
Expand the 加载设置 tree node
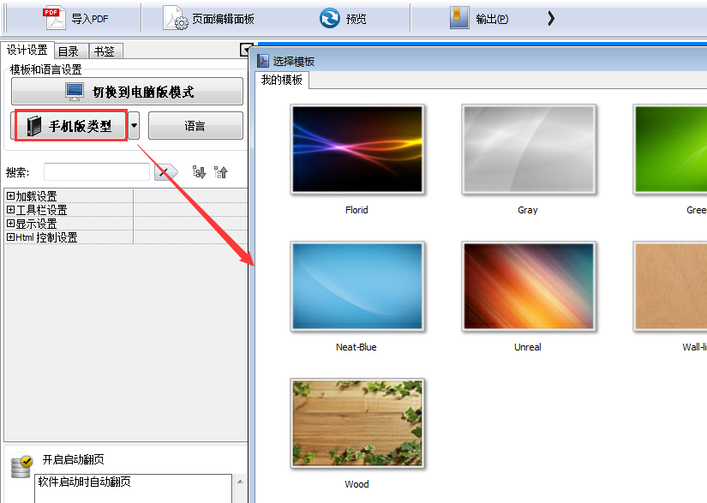(x=10, y=196)
